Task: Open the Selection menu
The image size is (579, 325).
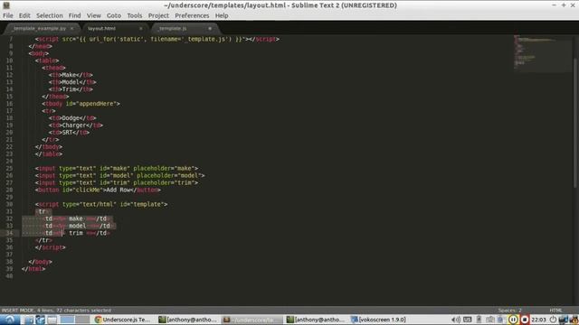Action: (x=50, y=15)
